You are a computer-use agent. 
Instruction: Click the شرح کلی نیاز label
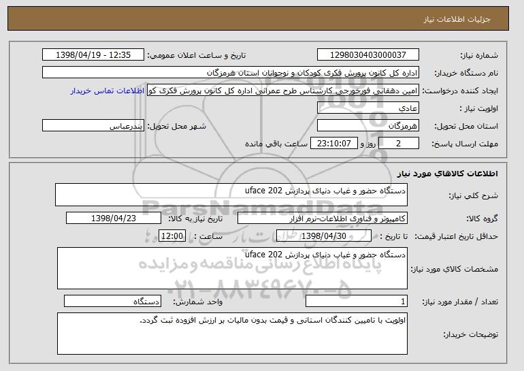474,195
